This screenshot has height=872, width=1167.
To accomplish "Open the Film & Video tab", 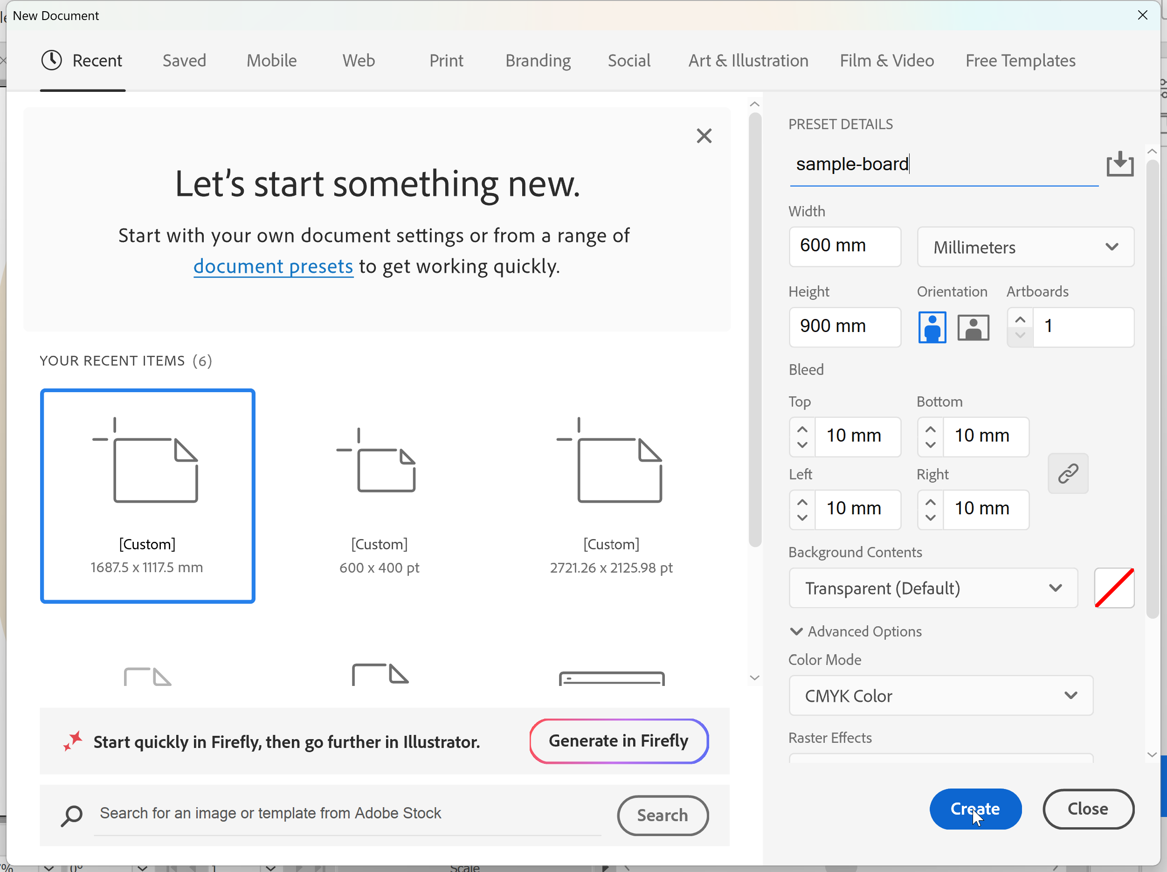I will [x=887, y=61].
